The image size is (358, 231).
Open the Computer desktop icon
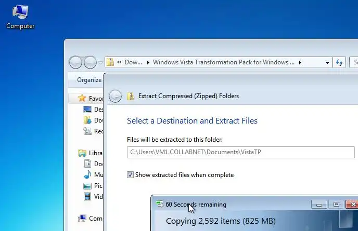[20, 17]
